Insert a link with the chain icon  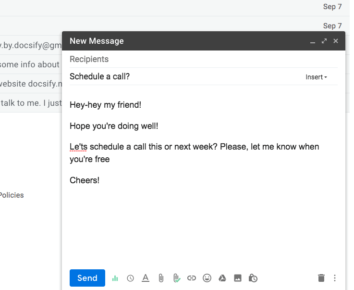(x=192, y=278)
